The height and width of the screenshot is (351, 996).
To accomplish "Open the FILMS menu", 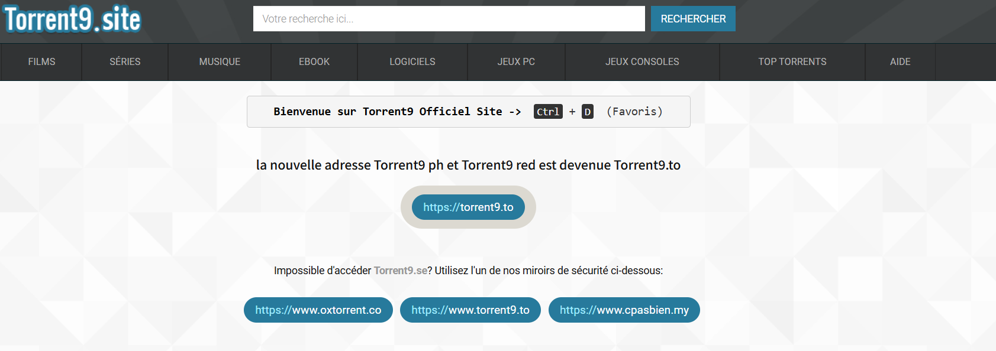I will point(41,61).
